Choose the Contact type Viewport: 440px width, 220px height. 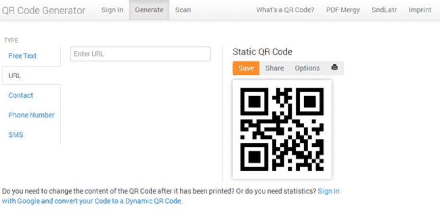point(21,96)
